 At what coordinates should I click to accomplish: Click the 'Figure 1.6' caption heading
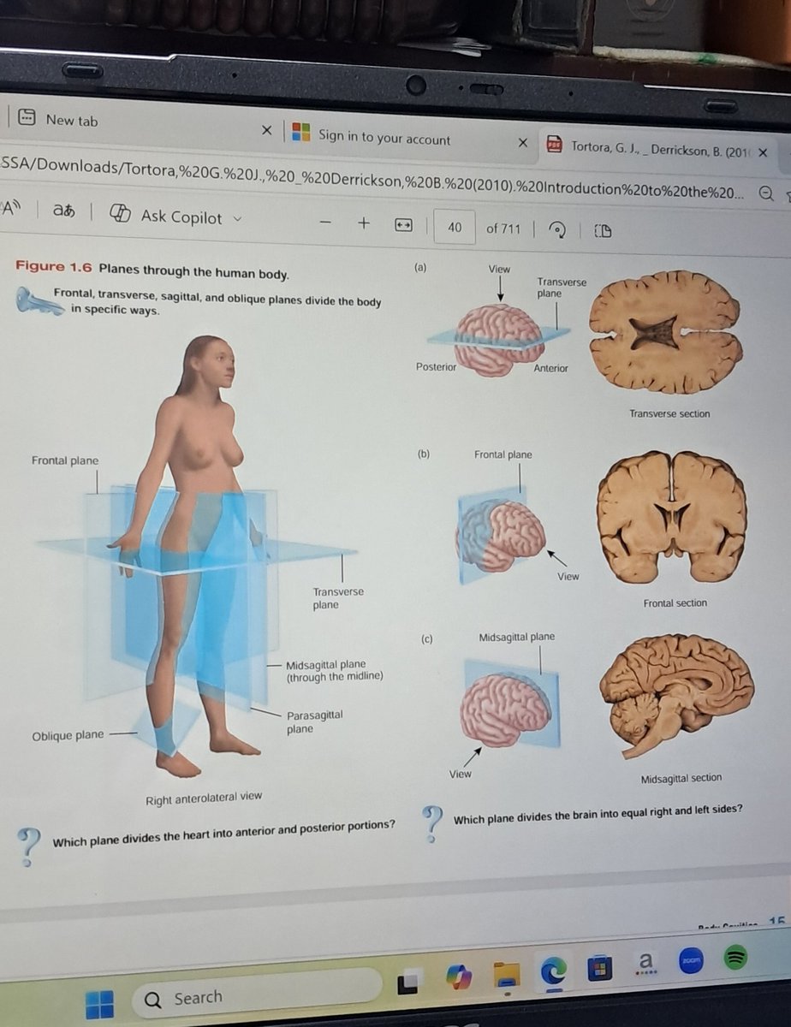click(152, 269)
